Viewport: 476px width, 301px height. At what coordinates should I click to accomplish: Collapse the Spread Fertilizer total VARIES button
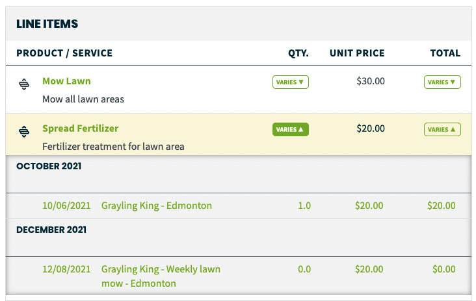click(x=442, y=129)
